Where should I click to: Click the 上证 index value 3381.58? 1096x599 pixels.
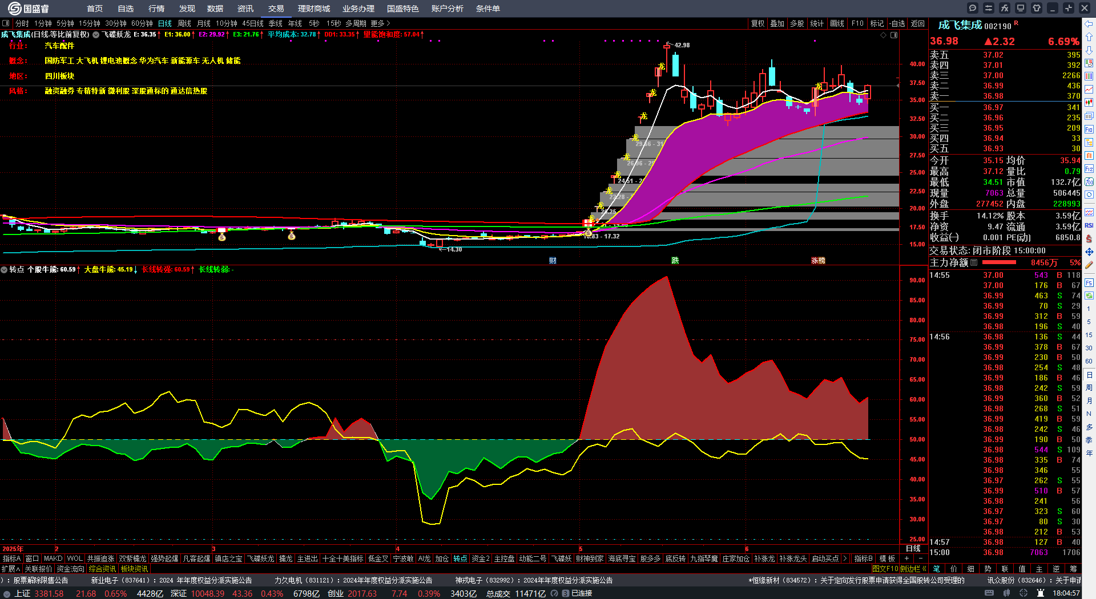tap(49, 593)
